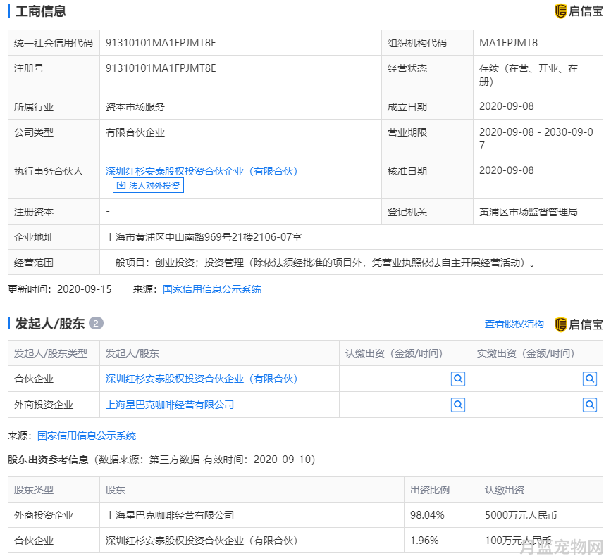Image resolution: width=611 pixels, height=556 pixels.
Task: Click 认缴出资 value 5000万元人民币
Action: point(521,515)
